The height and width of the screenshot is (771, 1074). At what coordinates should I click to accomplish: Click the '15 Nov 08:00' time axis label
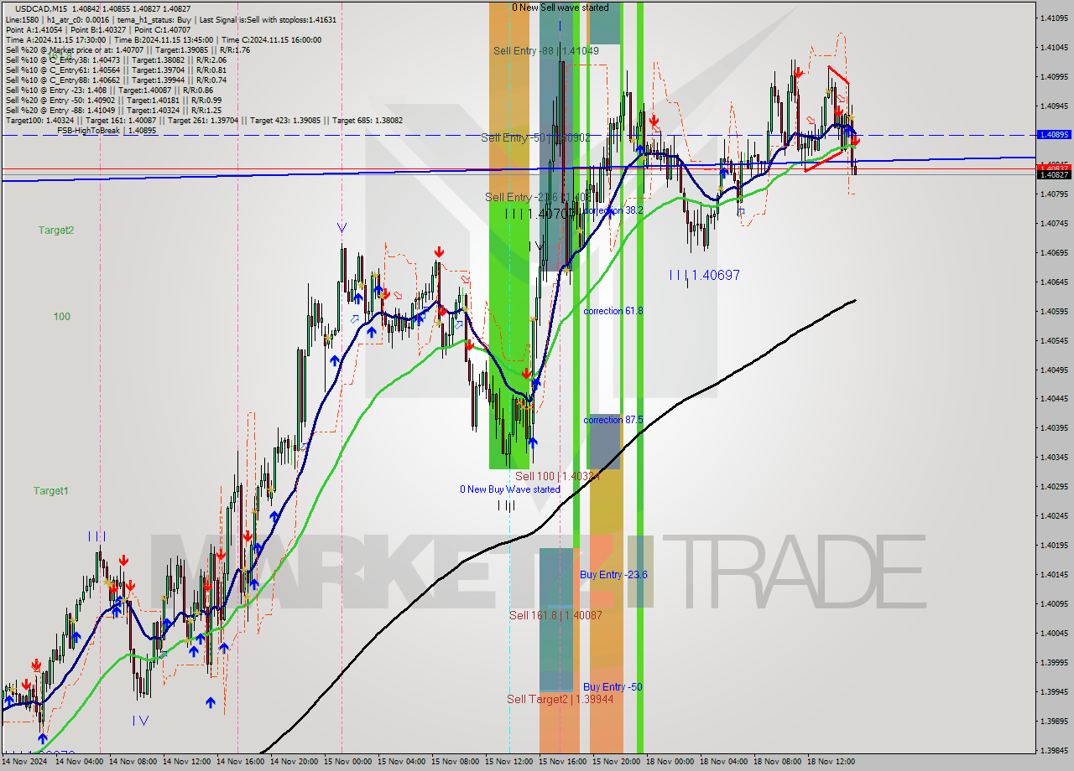point(456,762)
